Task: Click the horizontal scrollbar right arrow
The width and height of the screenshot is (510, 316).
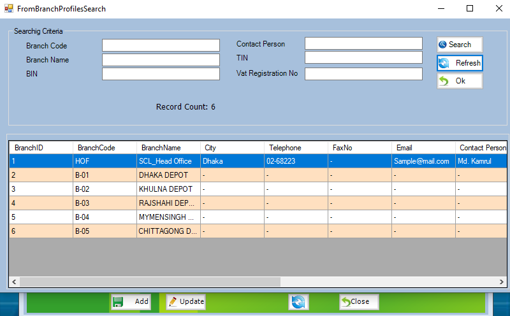Action: click(x=502, y=282)
